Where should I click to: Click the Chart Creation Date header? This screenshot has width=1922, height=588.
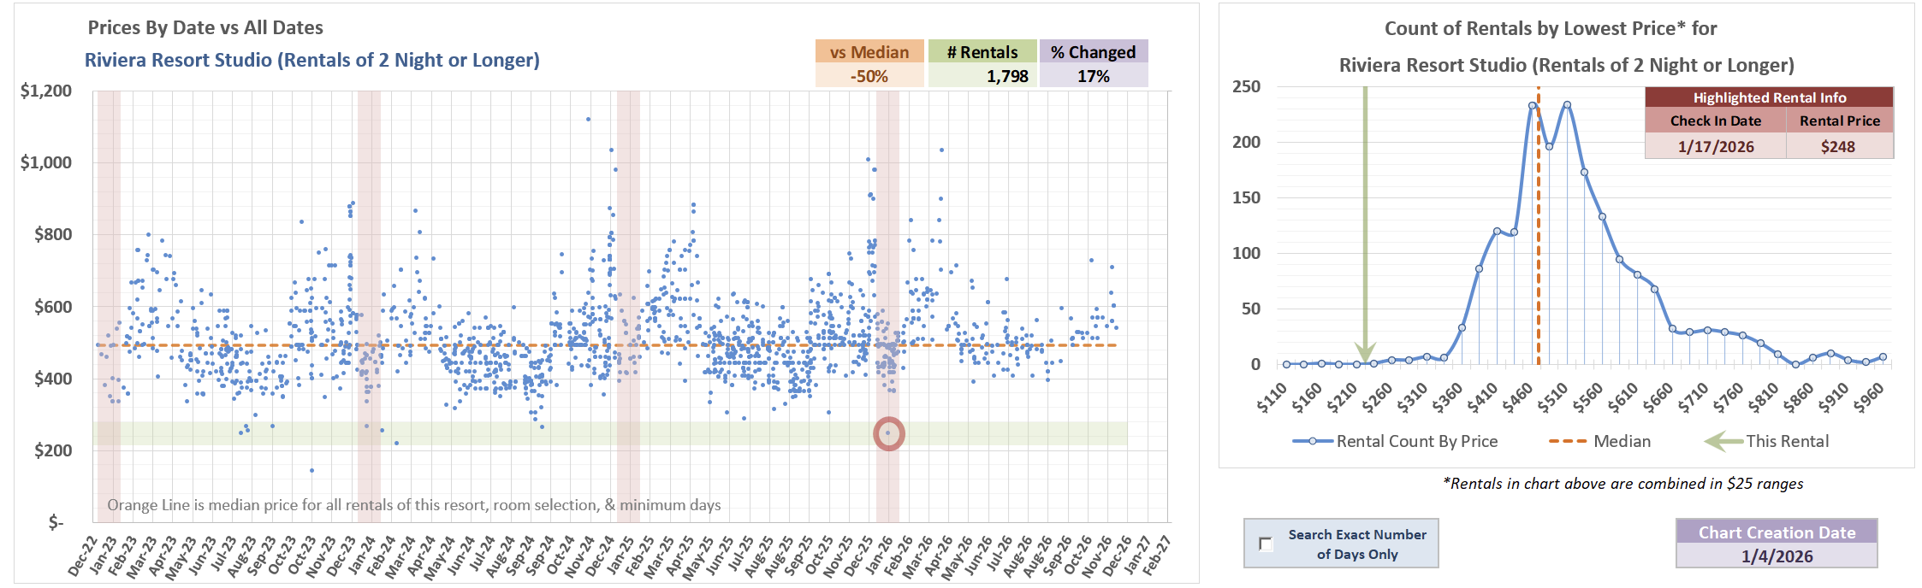click(x=1777, y=532)
